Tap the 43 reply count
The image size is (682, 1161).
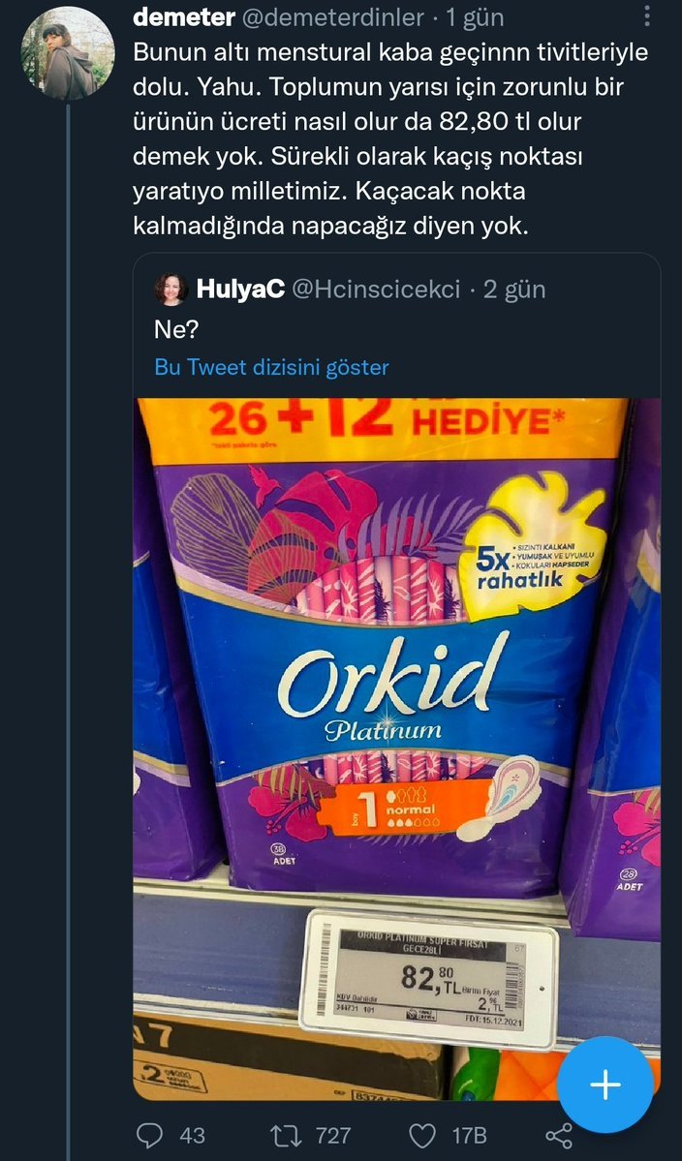[192, 1135]
